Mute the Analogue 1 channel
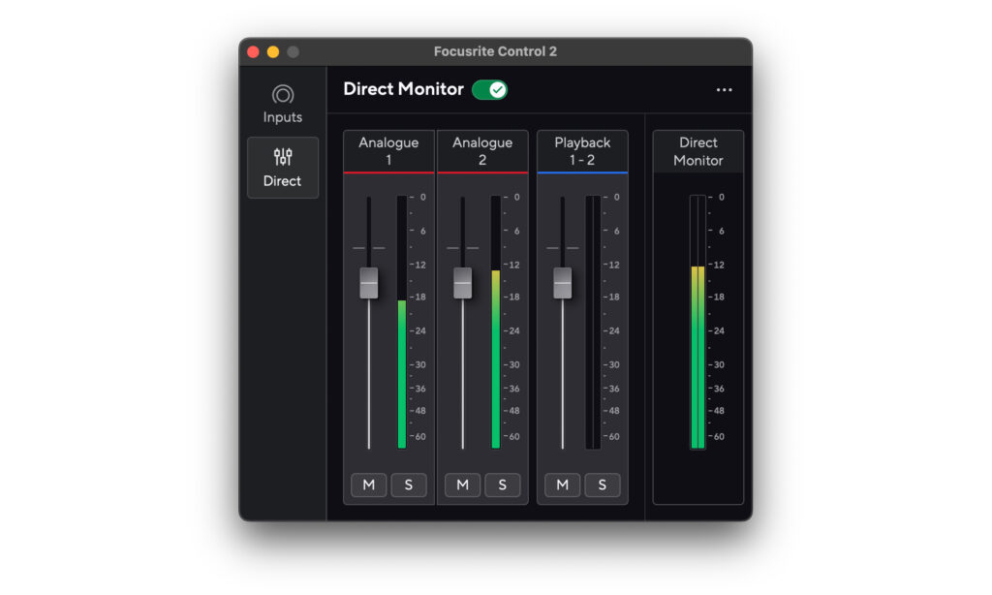This screenshot has width=992, height=595. point(368,485)
